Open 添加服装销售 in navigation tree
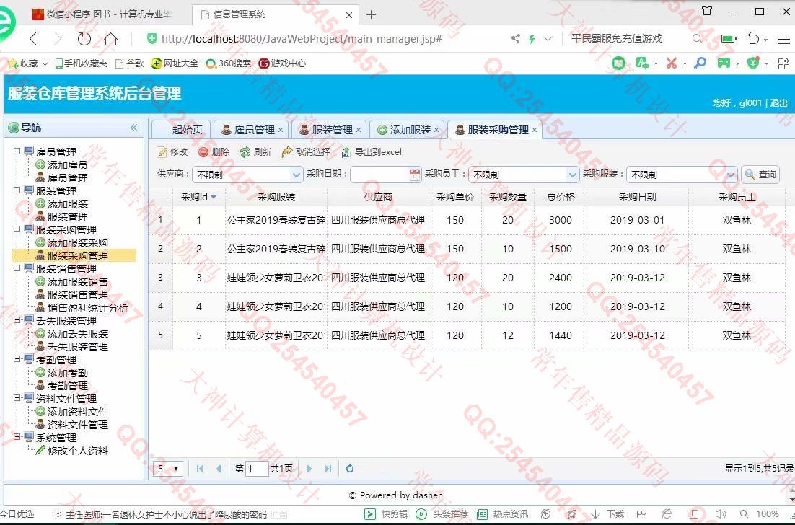Image resolution: width=795 pixels, height=525 pixels. click(77, 282)
